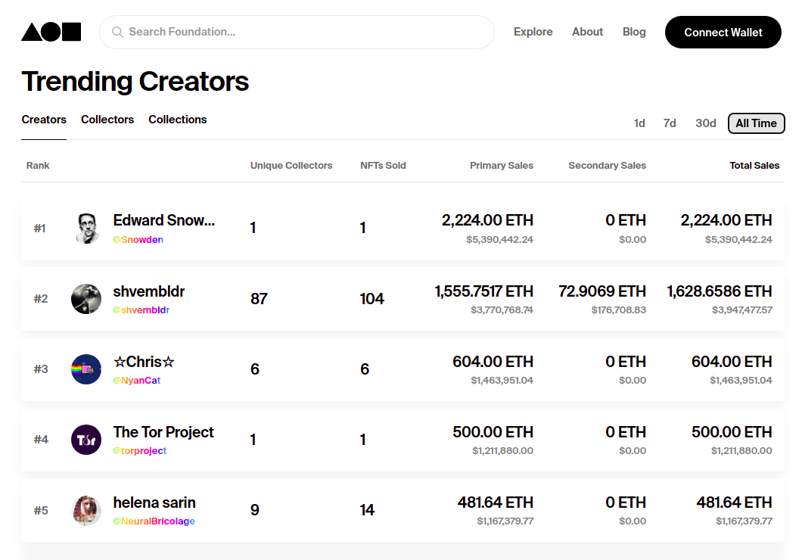Click the @NyanCat handle
This screenshot has height=560, width=802.
pyautogui.click(x=136, y=381)
